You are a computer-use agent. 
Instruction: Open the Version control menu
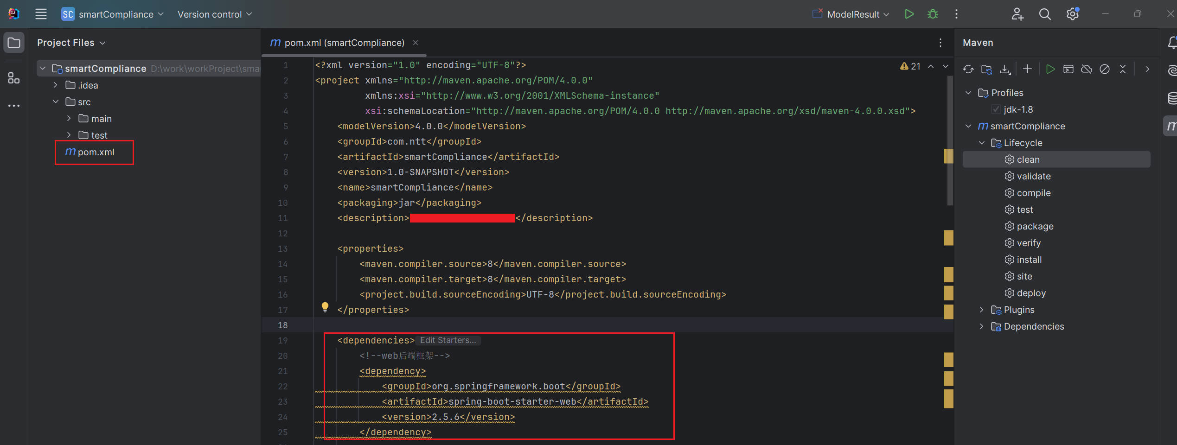click(x=215, y=14)
